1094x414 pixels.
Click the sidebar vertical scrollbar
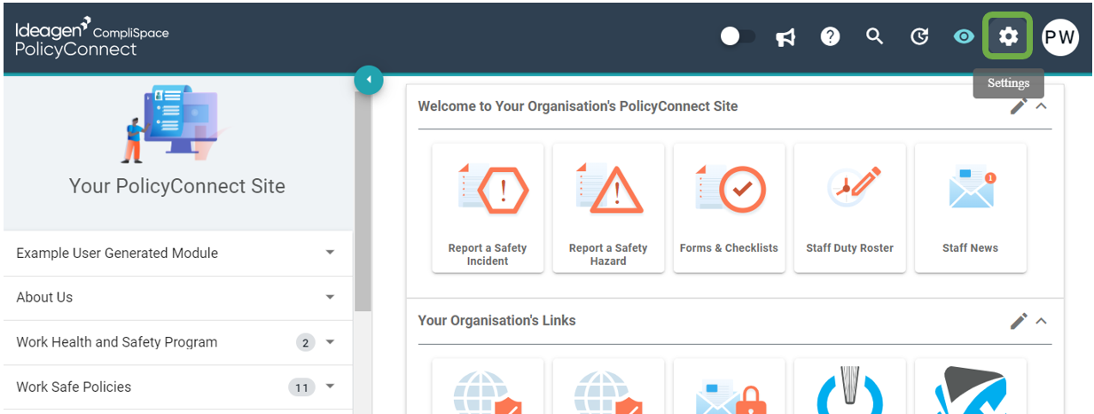[x=363, y=199]
